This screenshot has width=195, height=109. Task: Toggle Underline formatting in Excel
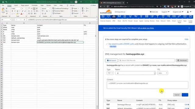[x=17, y=11]
